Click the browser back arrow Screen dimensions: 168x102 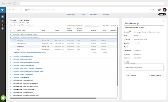tap(4, 3)
